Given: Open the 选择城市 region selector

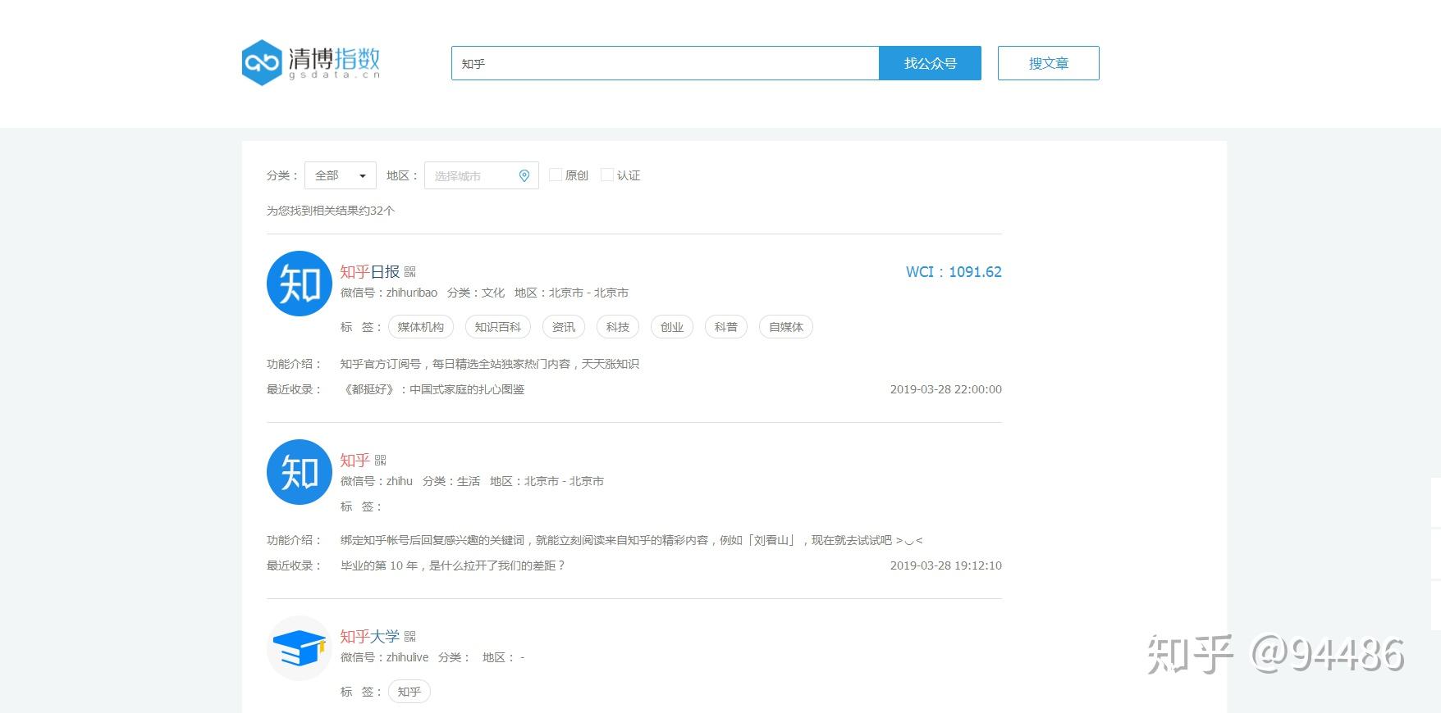Looking at the screenshot, I should pyautogui.click(x=482, y=175).
